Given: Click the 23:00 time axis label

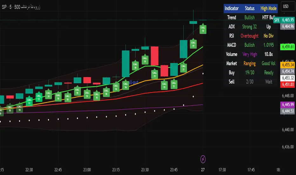Looking at the screenshot, I should (x=87, y=170).
